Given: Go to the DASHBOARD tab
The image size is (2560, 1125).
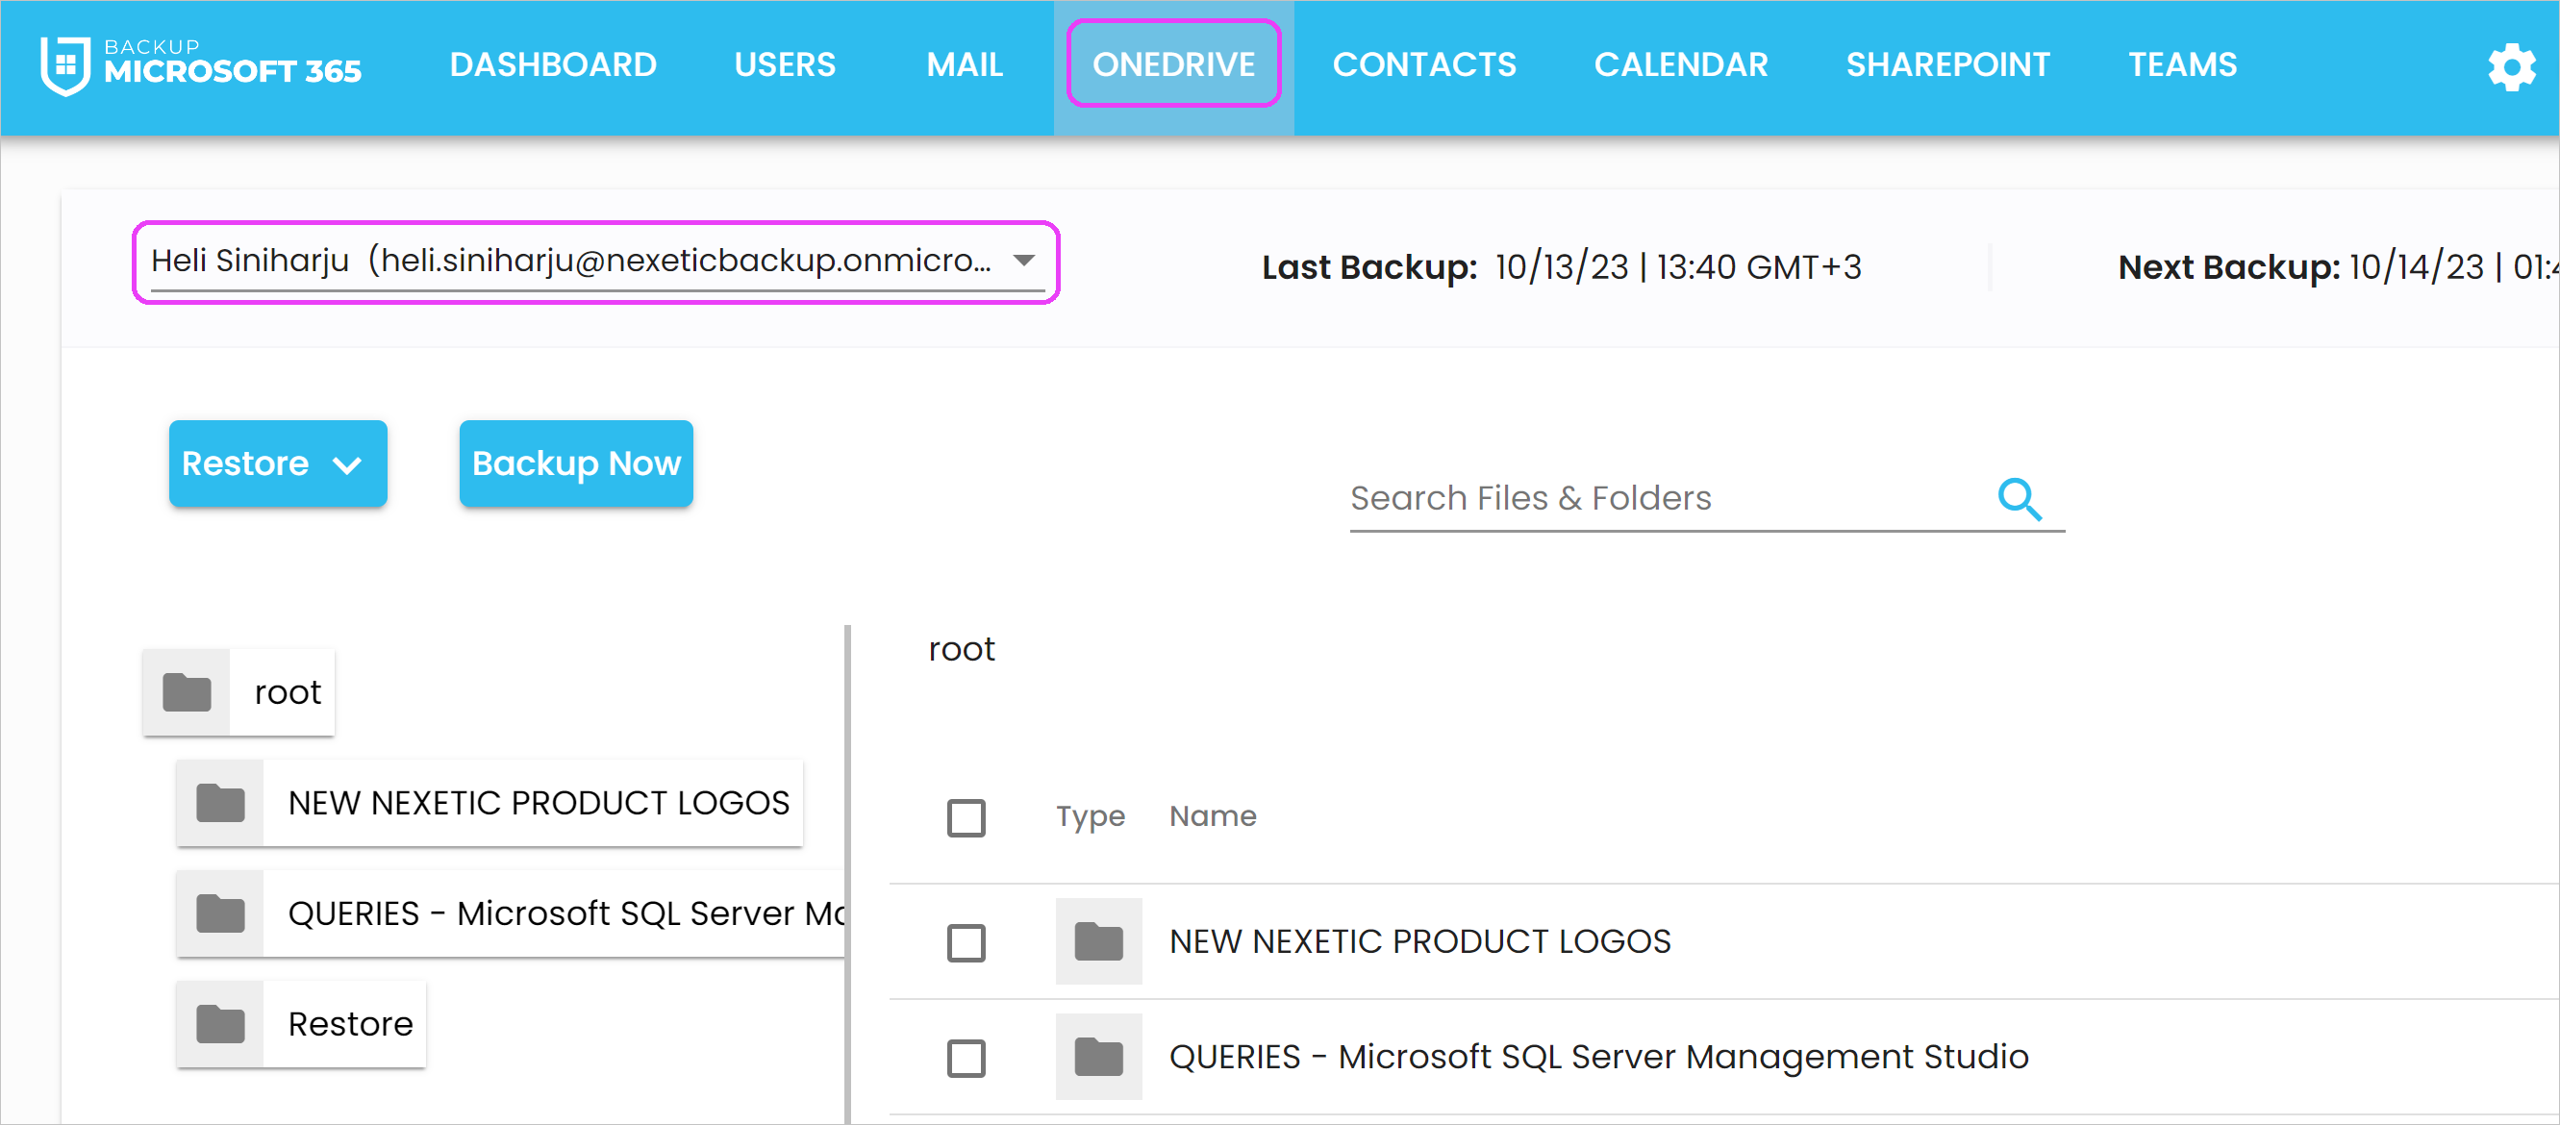Looking at the screenshot, I should [553, 65].
